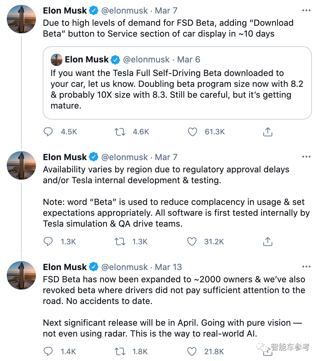Like the tweet with 31.2K likes
Image resolution: width=320 pixels, height=361 pixels.
(192, 242)
